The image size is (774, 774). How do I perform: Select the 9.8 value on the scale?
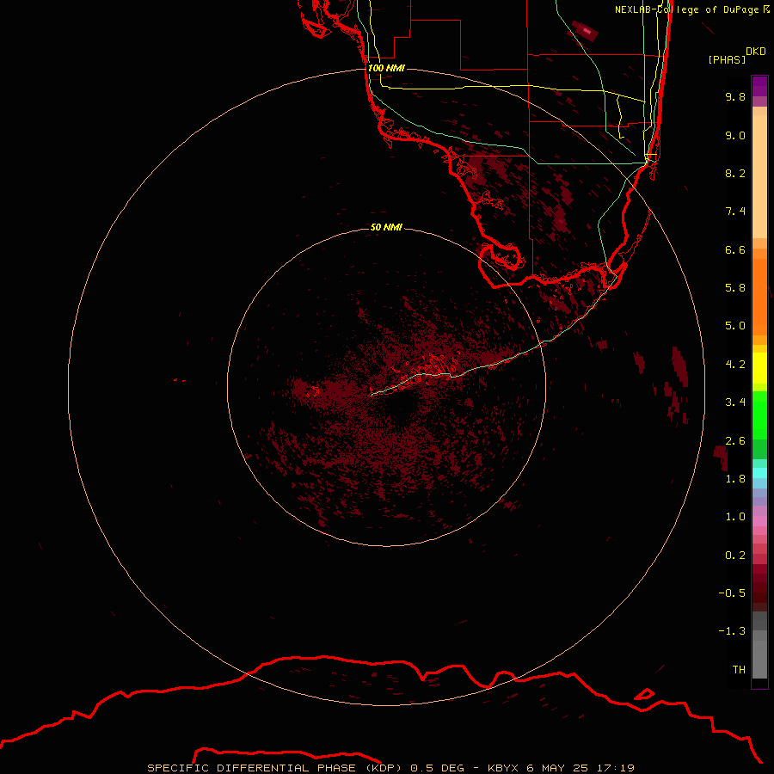735,96
